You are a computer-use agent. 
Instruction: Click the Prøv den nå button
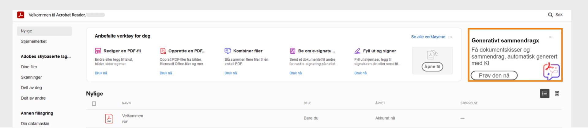494,76
